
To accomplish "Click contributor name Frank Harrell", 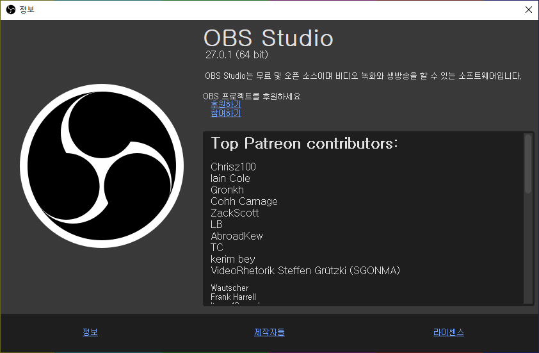I will [233, 297].
